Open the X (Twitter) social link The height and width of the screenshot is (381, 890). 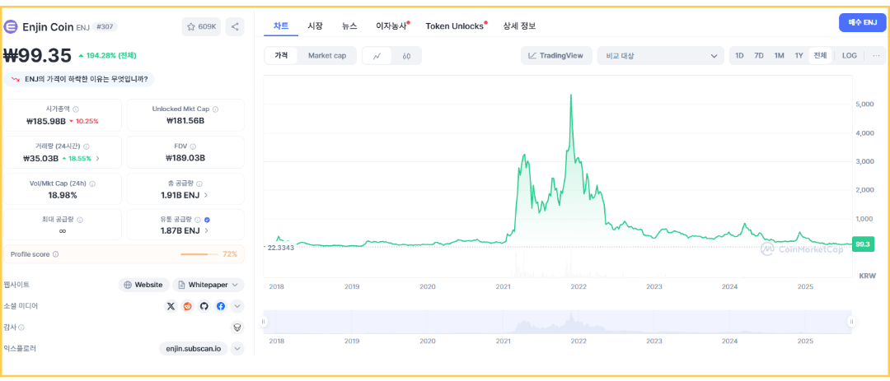point(171,306)
